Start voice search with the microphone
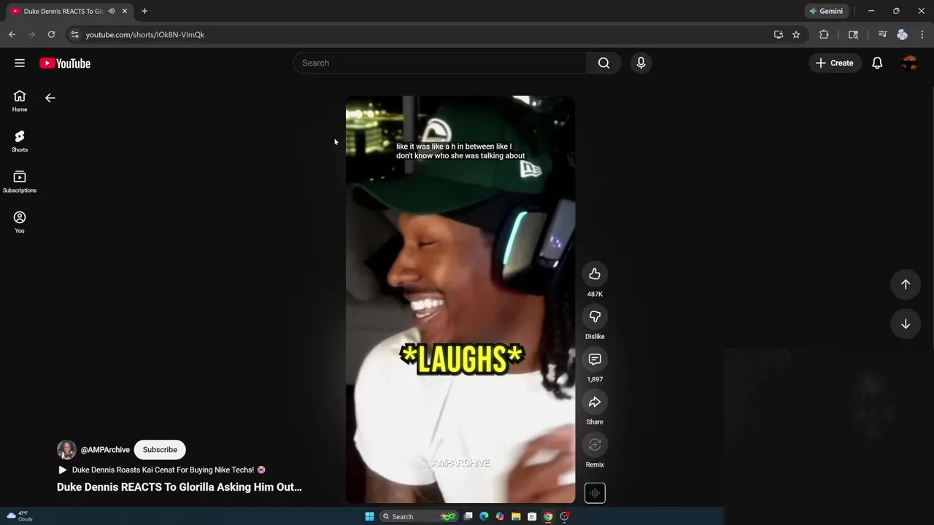The image size is (934, 525). 641,63
